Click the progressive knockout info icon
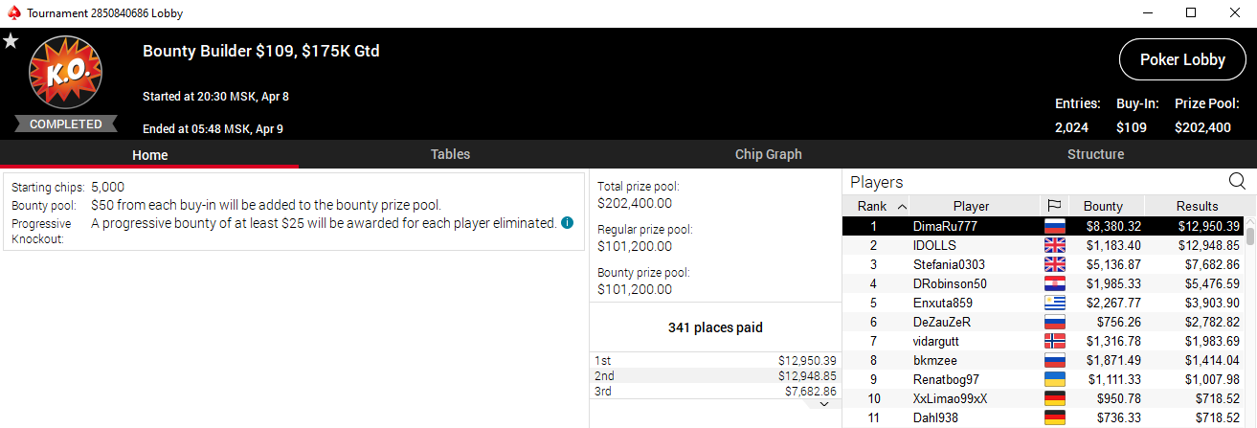Image resolution: width=1257 pixels, height=428 pixels. [568, 223]
